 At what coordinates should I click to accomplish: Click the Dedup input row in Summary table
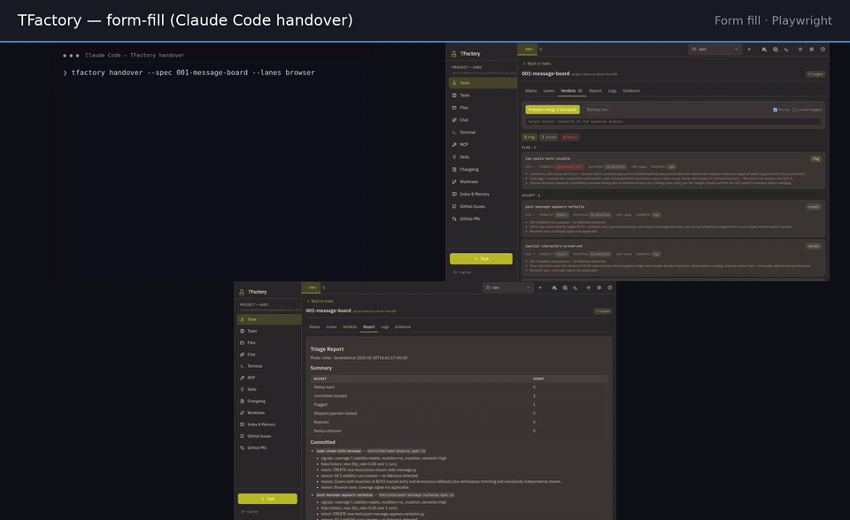(x=459, y=387)
